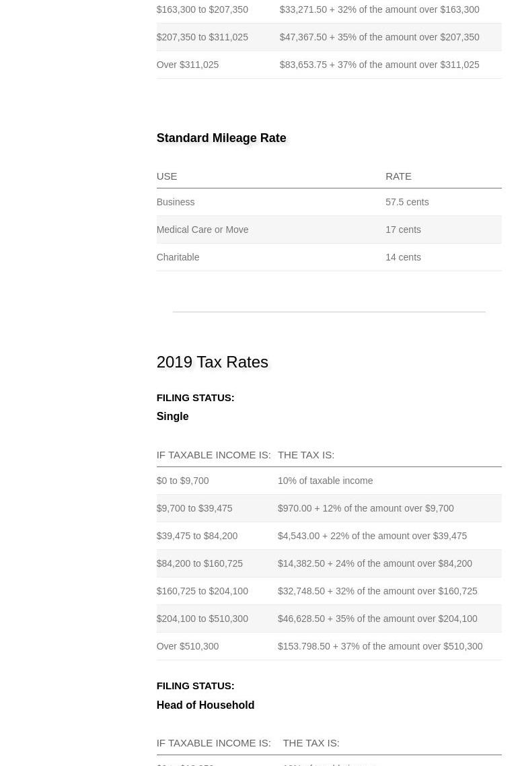Screen dimensions: 518x766
Task: Click the Single filing status label
Action: click(x=172, y=417)
